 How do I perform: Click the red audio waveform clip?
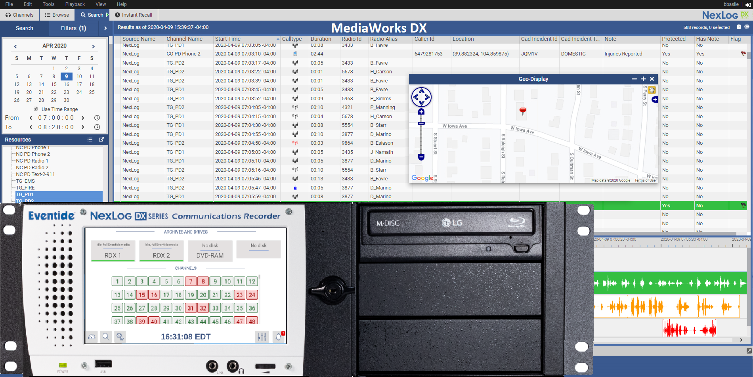689,329
